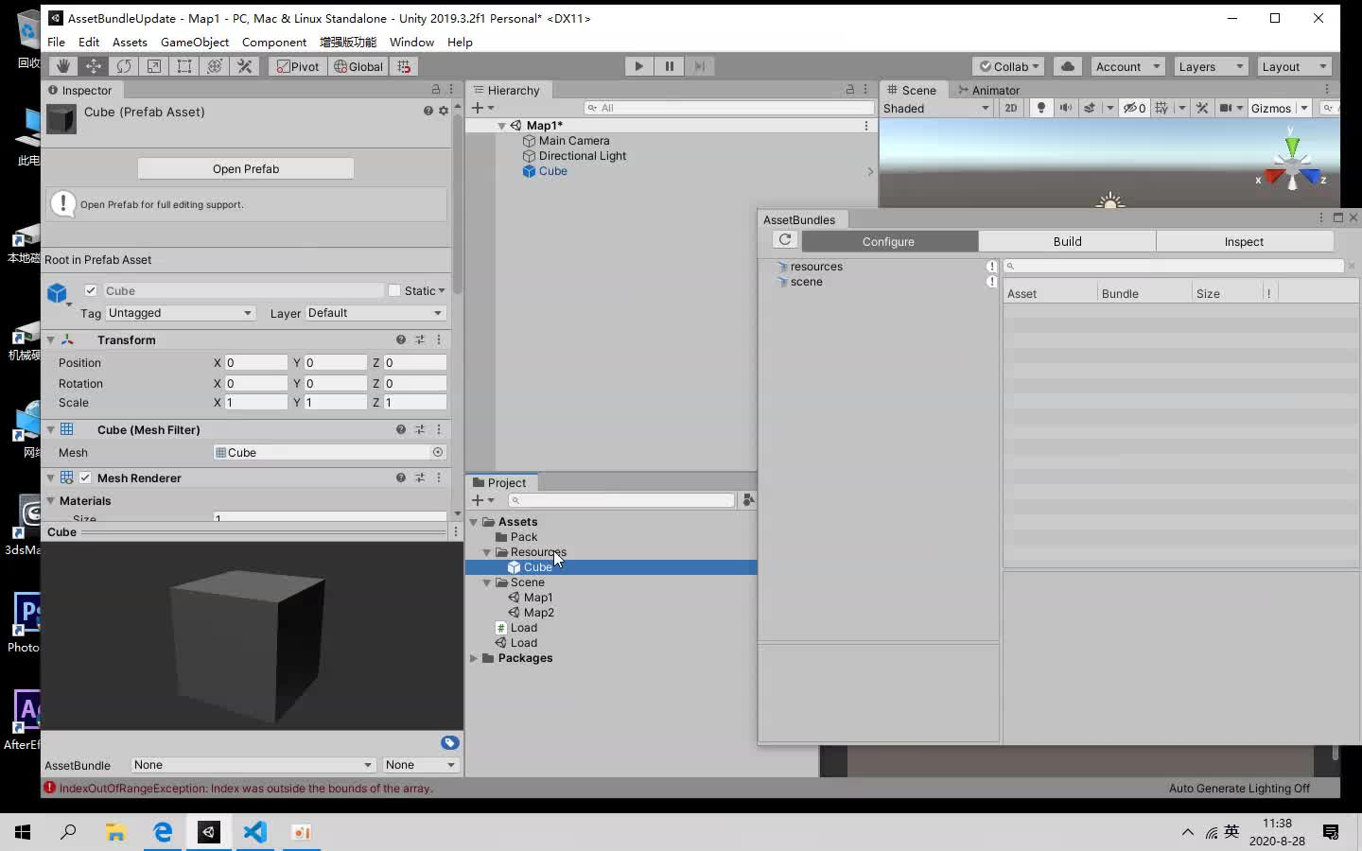The height and width of the screenshot is (851, 1362).
Task: Open the GameObject menu
Action: tap(195, 42)
